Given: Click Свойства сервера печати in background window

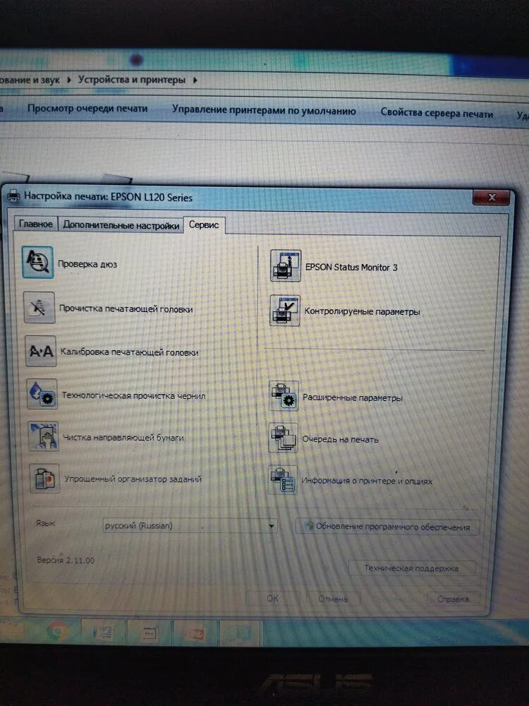Looking at the screenshot, I should point(437,113).
